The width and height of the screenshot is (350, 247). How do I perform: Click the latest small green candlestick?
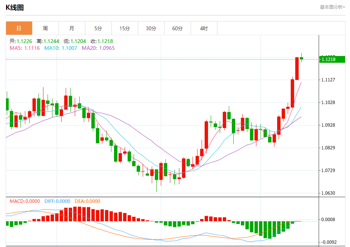(302, 58)
